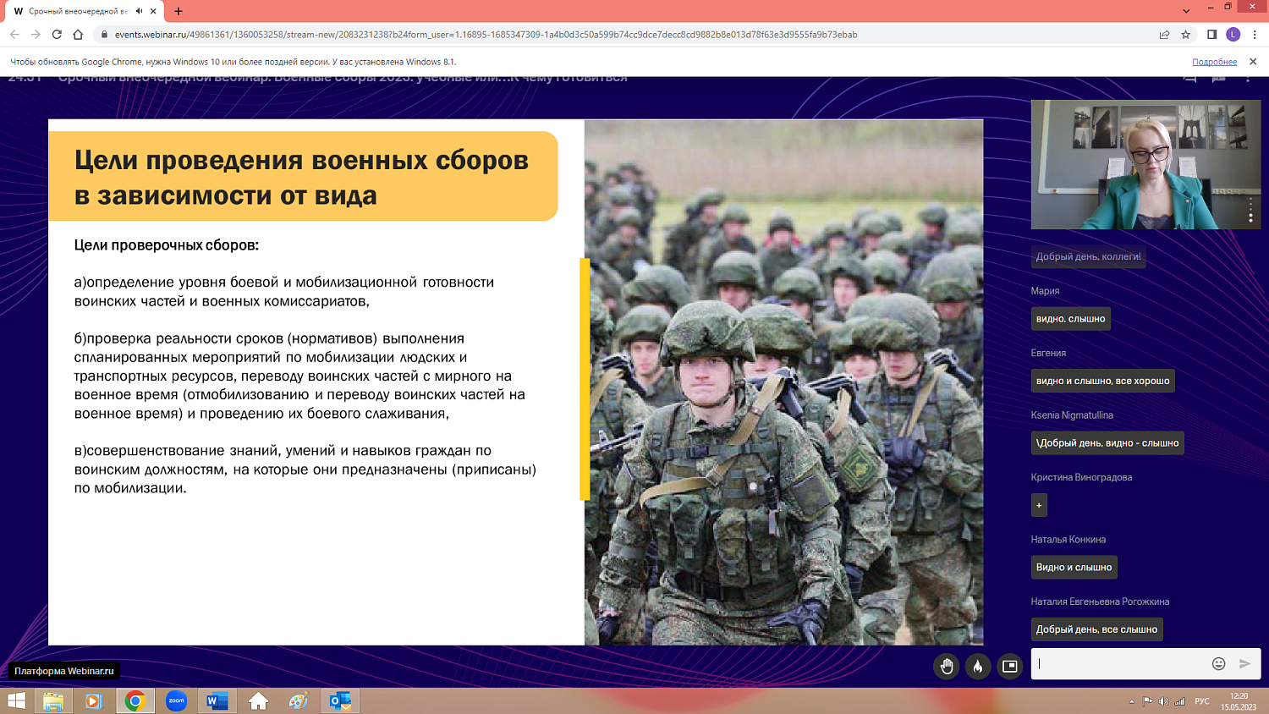This screenshot has width=1269, height=714.
Task: Open the Chrome side panel
Action: [x=1211, y=35]
